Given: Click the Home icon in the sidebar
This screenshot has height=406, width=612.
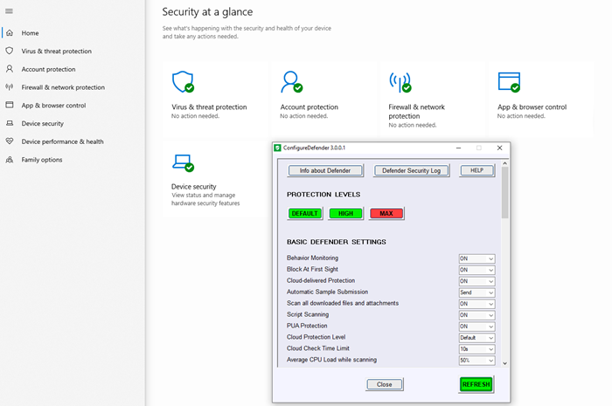Looking at the screenshot, I should pos(10,33).
